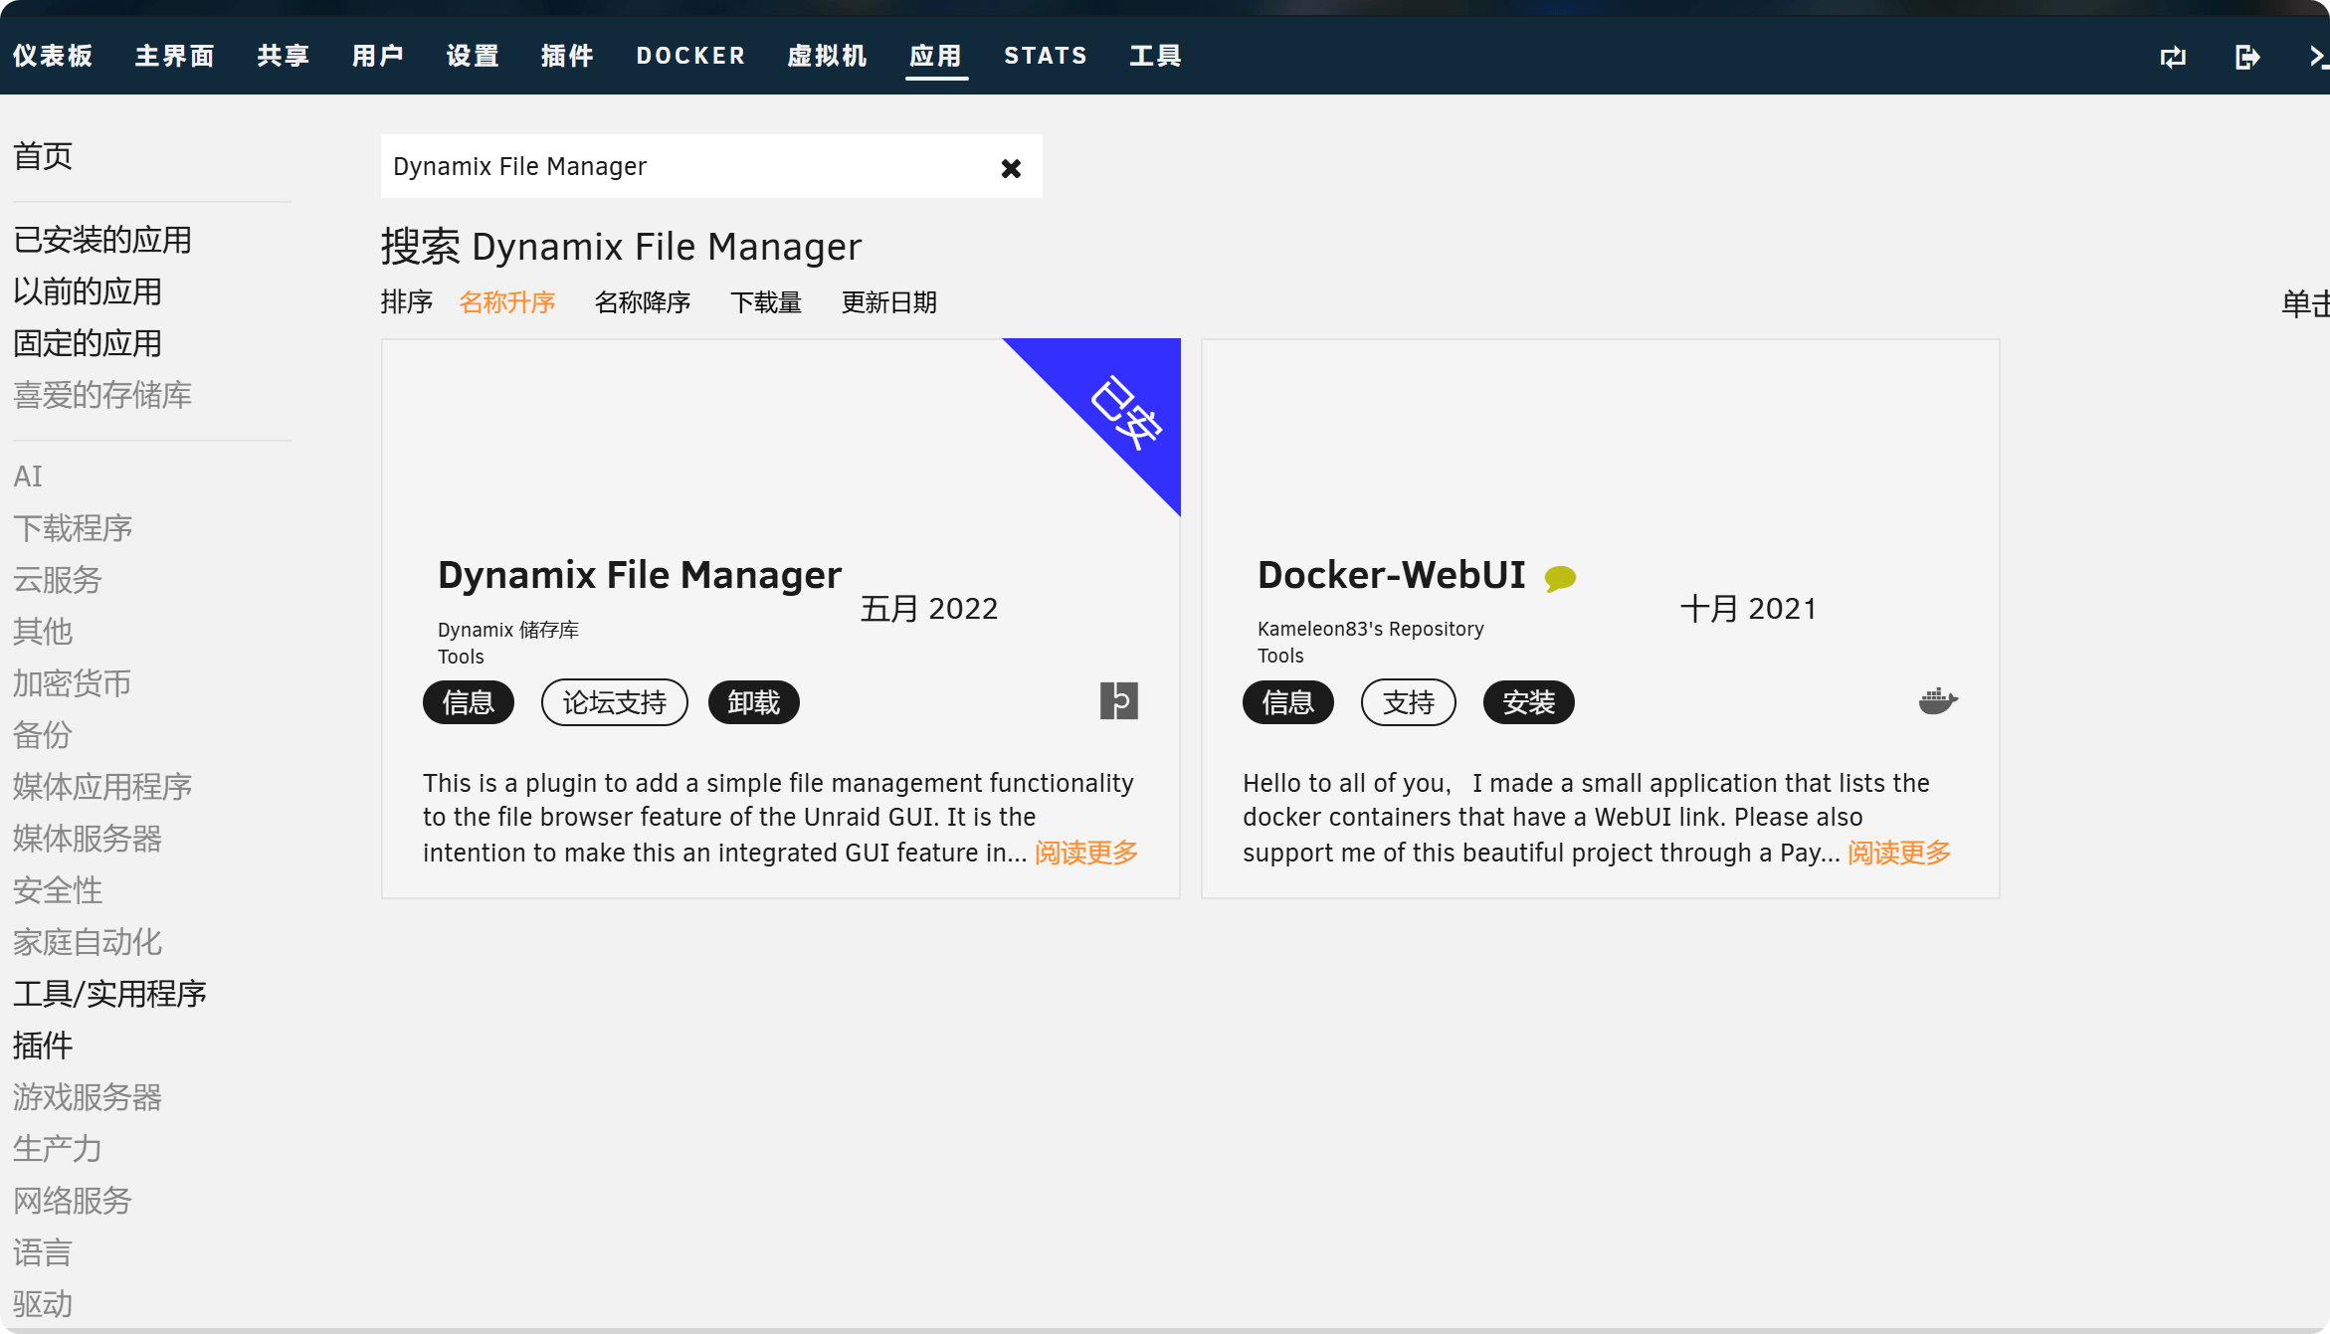Expand 阅读更多 on Docker-WebUI description

pyautogui.click(x=1898, y=853)
